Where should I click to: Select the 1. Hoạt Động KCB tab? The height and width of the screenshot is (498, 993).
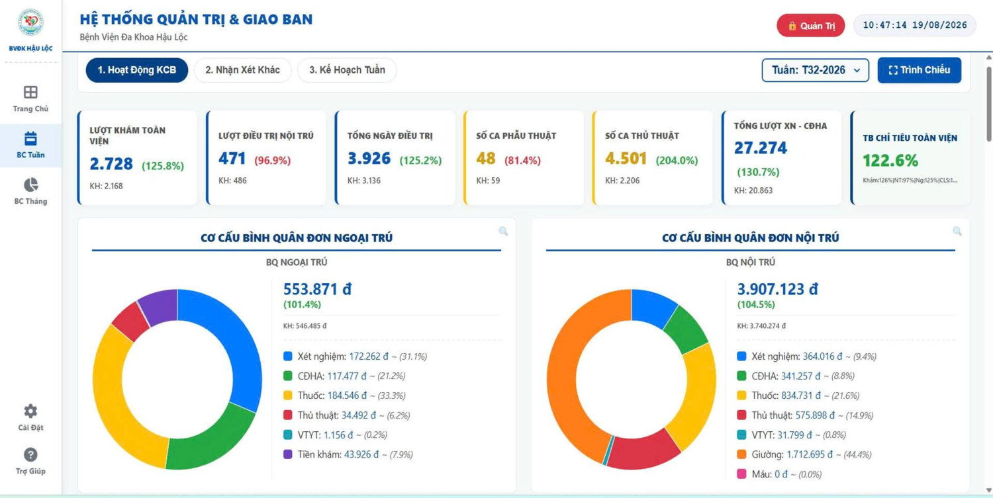click(137, 70)
